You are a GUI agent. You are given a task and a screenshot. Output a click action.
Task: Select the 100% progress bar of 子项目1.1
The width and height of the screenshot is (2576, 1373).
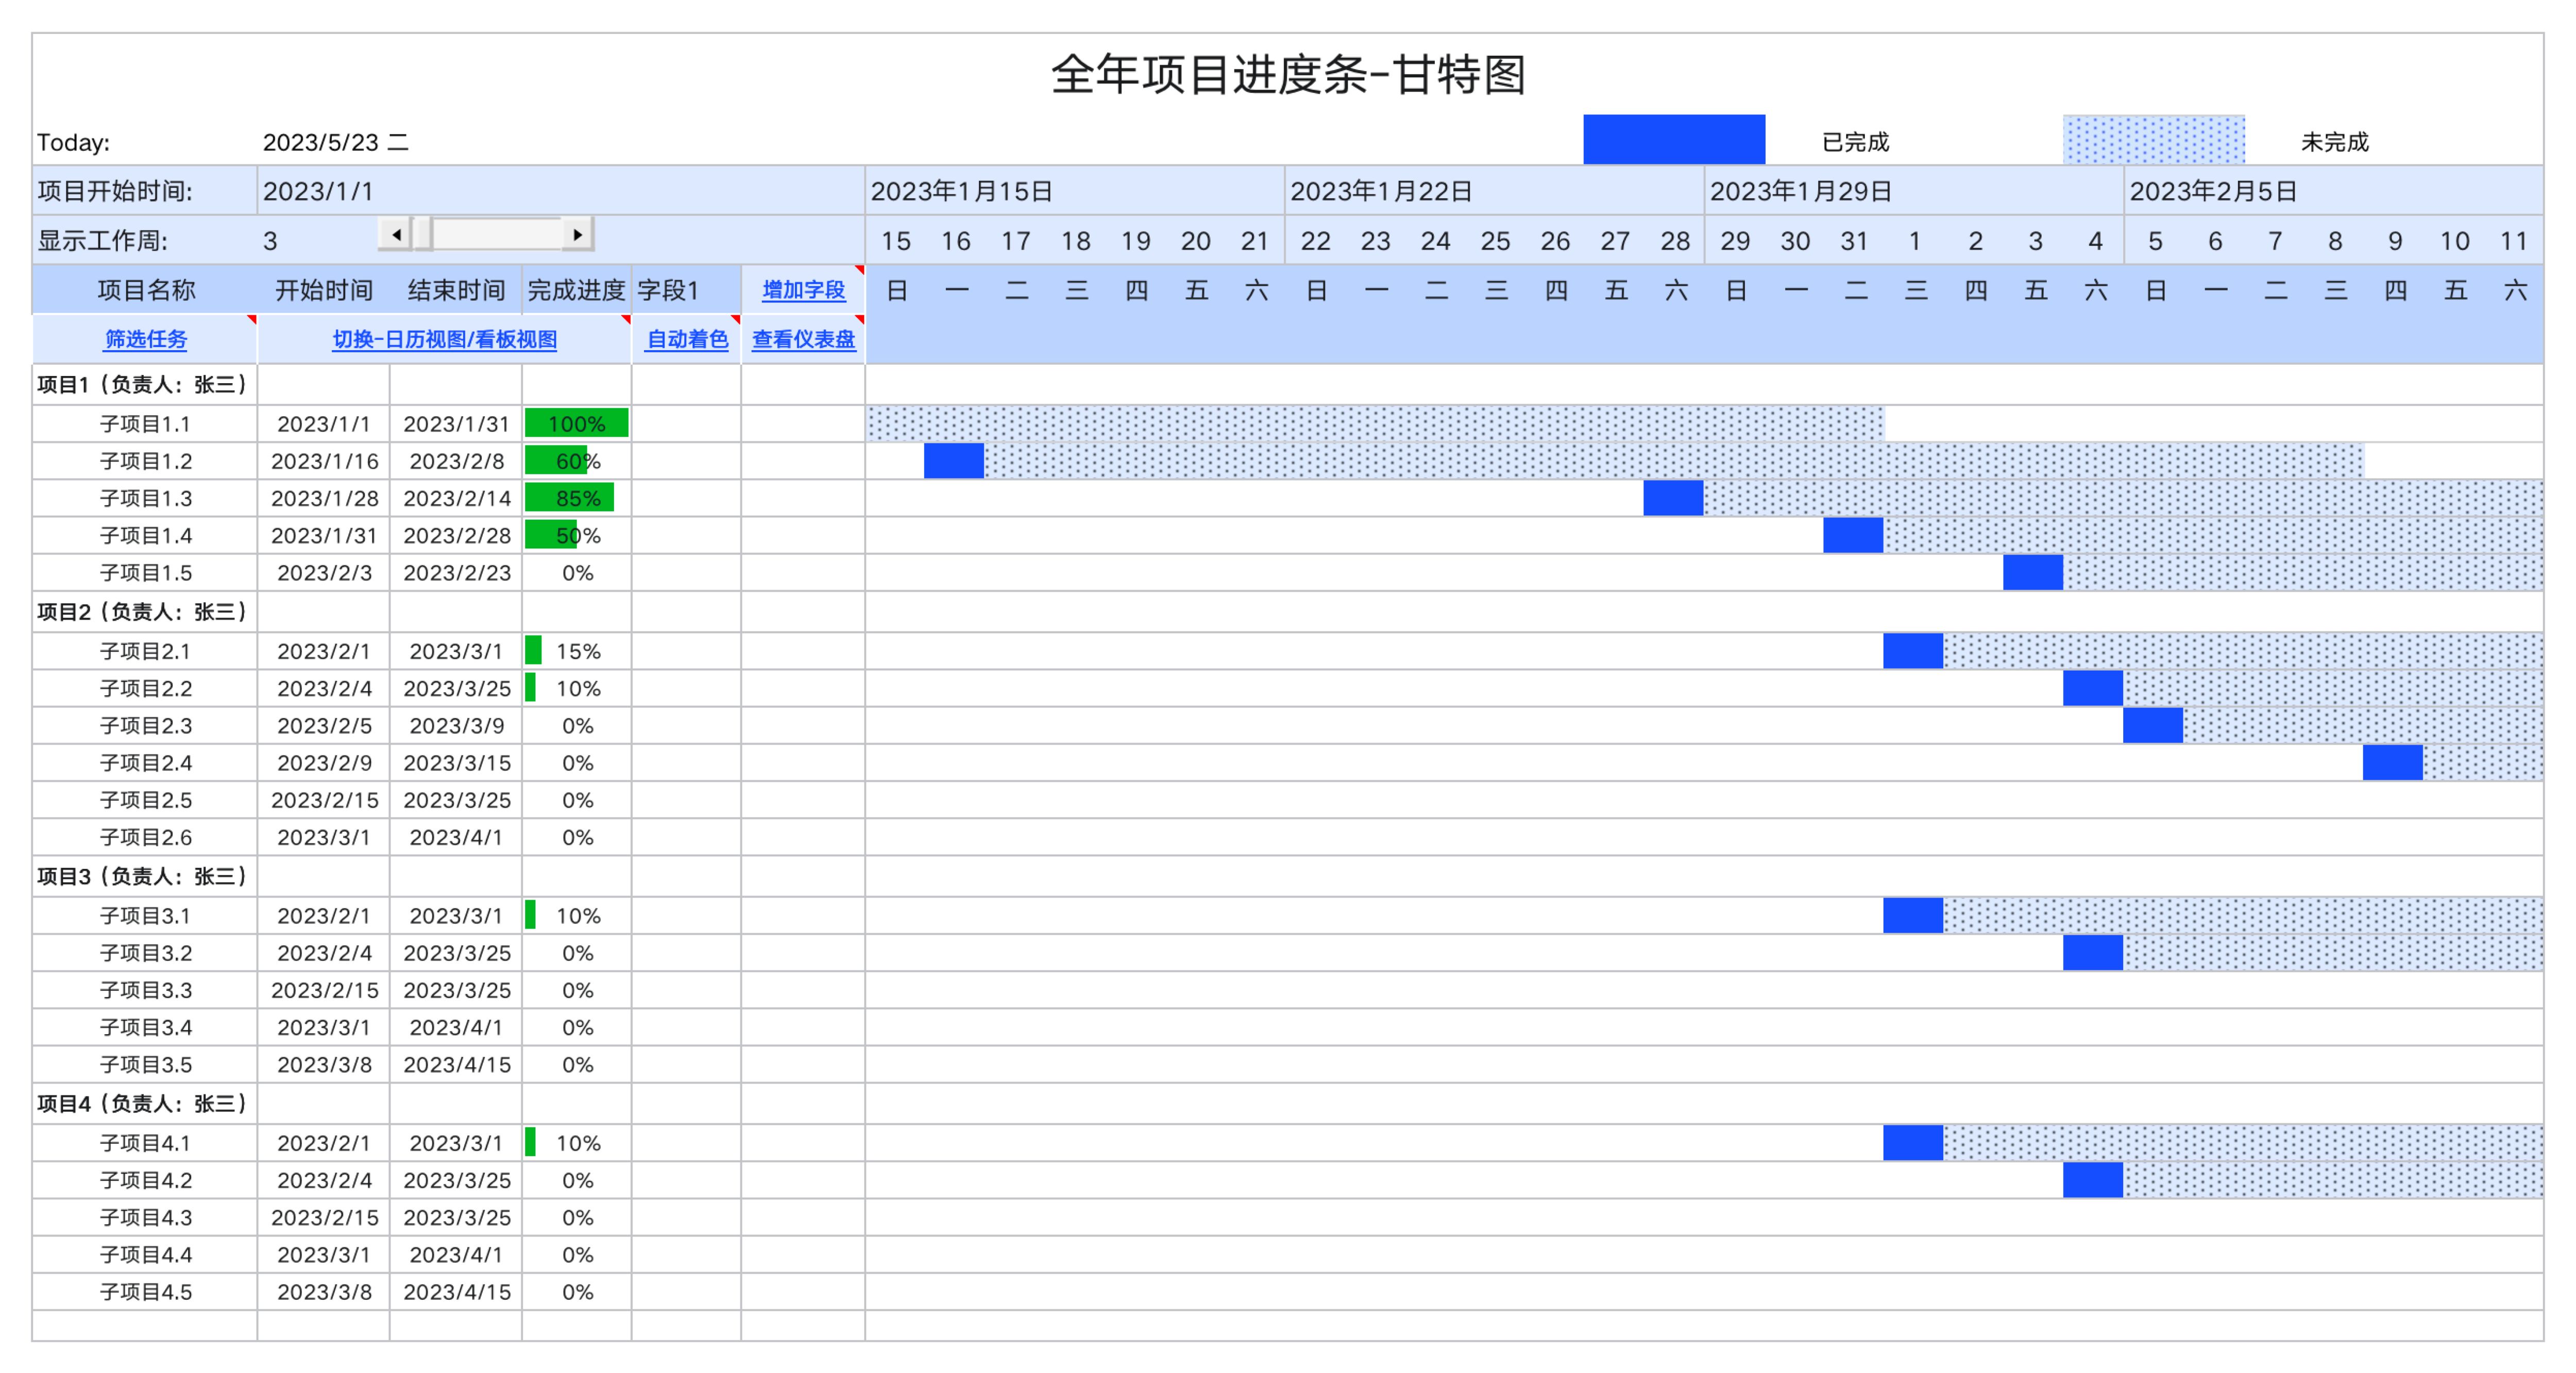(x=577, y=424)
